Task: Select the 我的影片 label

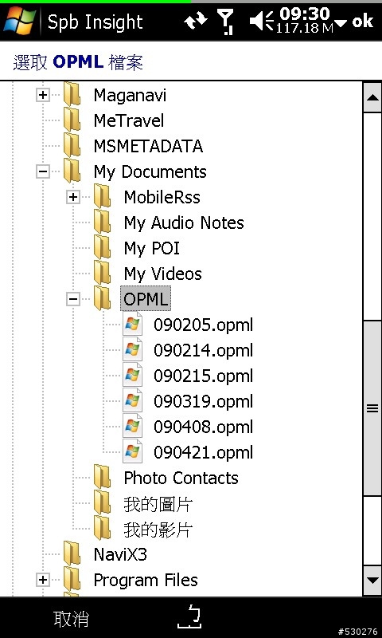Action: 158,530
